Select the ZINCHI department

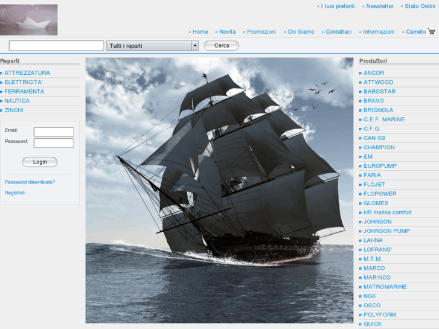tap(14, 110)
